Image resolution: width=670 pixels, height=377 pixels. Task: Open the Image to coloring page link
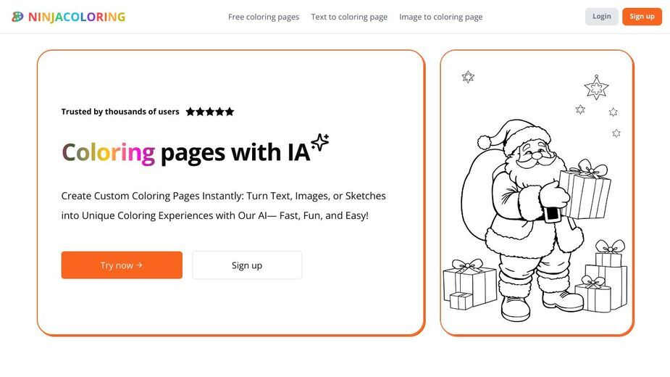pyautogui.click(x=441, y=17)
